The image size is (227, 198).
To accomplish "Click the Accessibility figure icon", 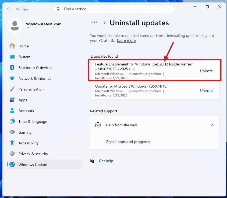I will [12, 143].
